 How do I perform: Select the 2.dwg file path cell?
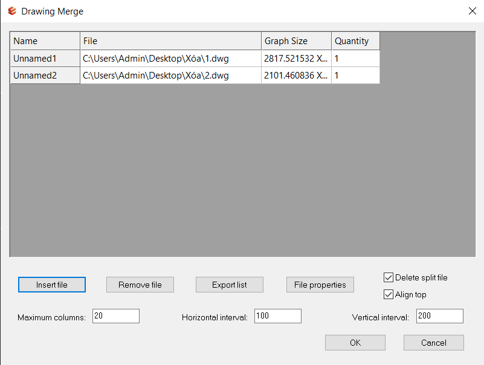tap(170, 76)
